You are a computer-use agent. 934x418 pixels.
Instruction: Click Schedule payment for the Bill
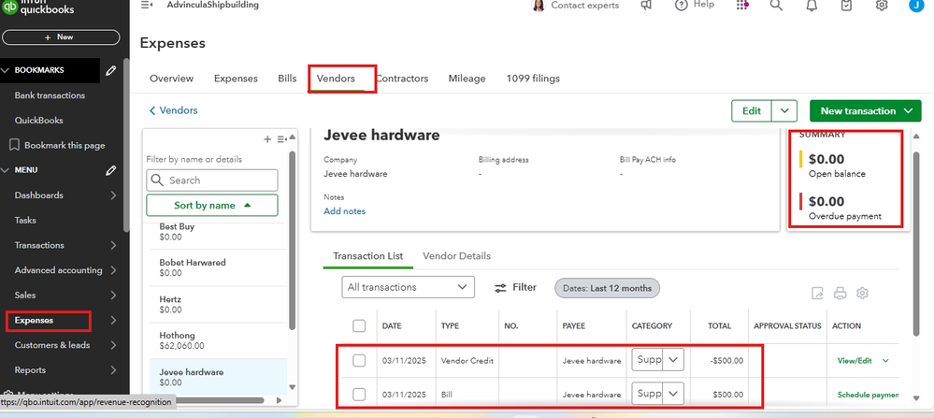pos(868,395)
